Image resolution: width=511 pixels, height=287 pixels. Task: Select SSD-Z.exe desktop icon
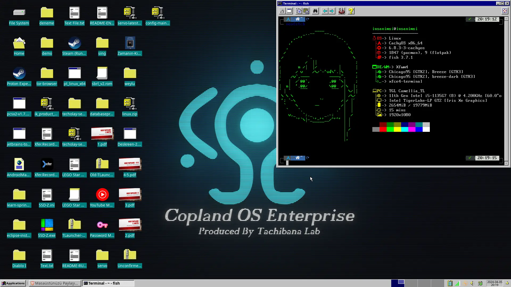pyautogui.click(x=47, y=229)
